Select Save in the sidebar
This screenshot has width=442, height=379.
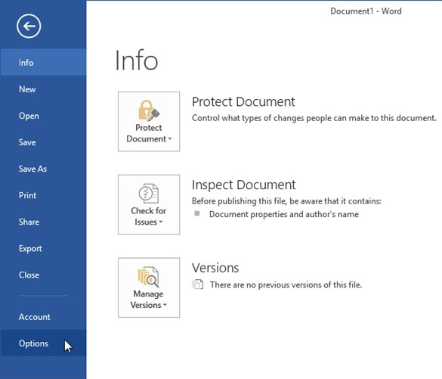click(43, 142)
